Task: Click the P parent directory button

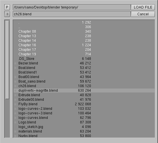Action: tap(7, 7)
